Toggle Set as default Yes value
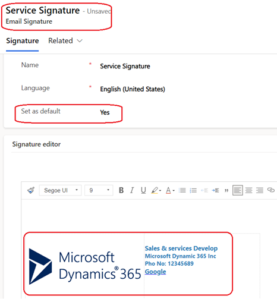 pos(105,112)
